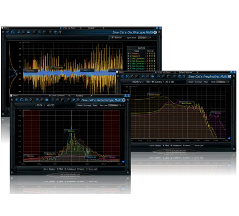239x216 pixels.
Task: Open the Menu in FreqAnalyst Multi window
Action: coord(121,72)
